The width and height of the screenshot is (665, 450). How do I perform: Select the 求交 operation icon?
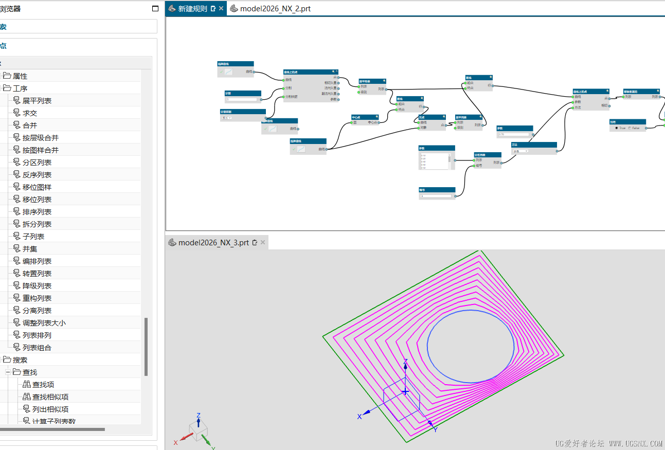click(x=16, y=113)
